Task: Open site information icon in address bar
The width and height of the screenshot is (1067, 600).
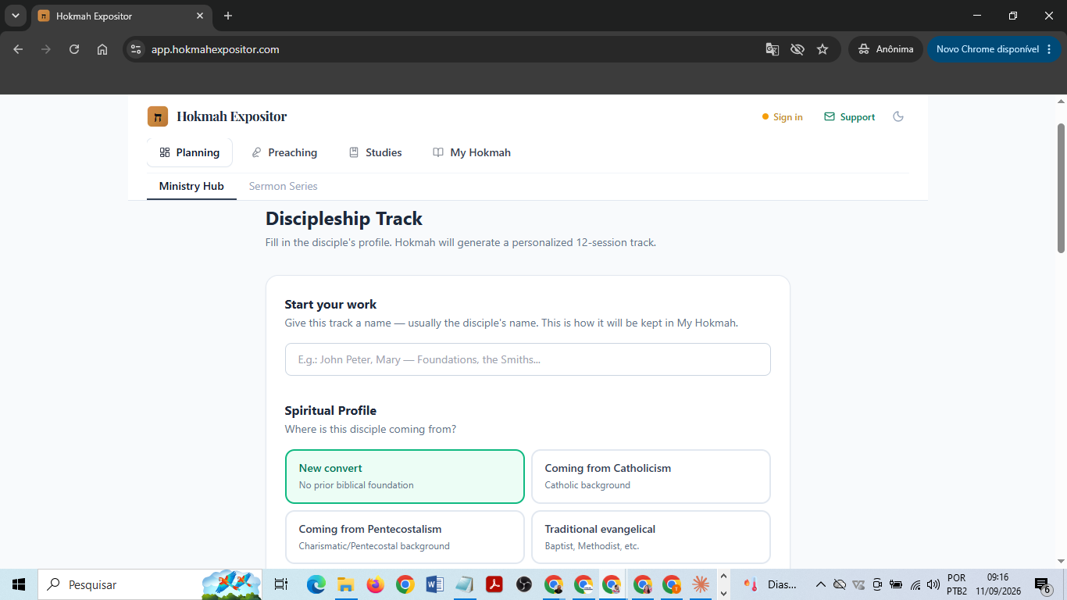Action: click(x=136, y=49)
